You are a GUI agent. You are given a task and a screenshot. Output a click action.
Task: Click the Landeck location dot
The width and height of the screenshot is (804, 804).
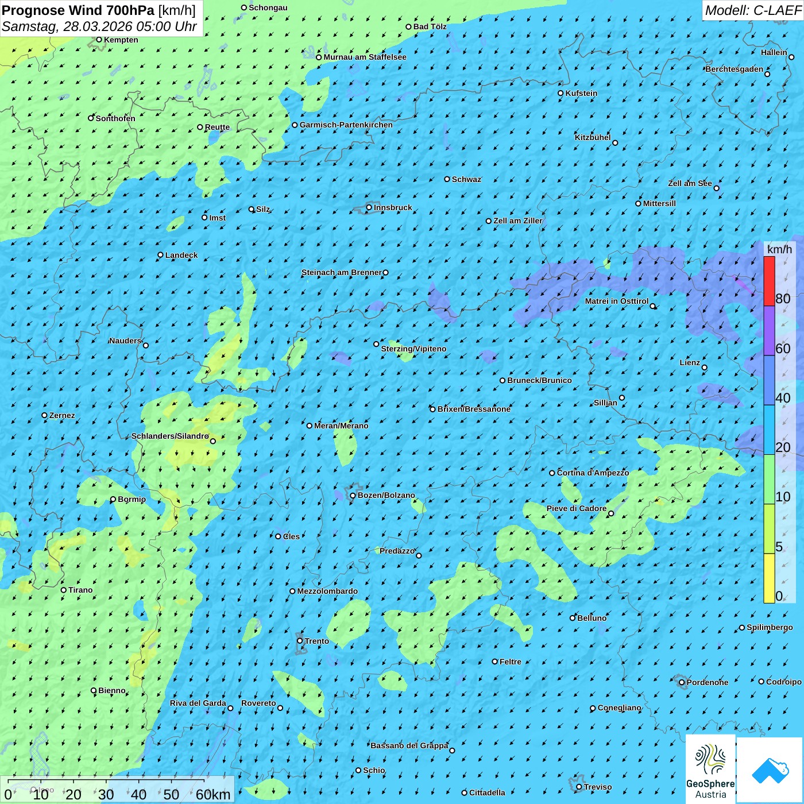coord(160,255)
